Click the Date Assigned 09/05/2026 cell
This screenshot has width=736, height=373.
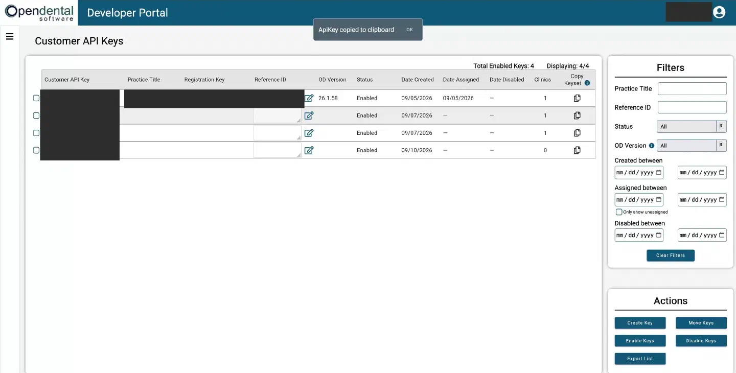[458, 98]
